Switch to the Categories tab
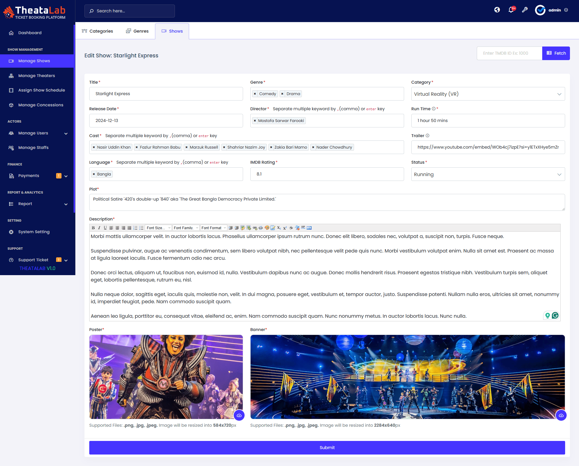 97,31
